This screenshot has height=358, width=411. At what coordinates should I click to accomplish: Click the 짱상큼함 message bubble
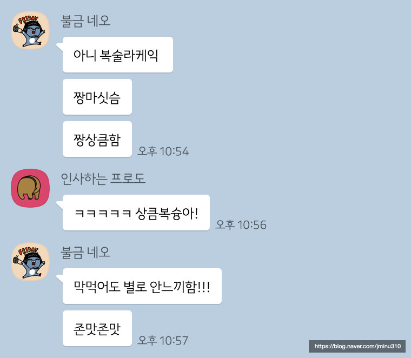(x=97, y=139)
